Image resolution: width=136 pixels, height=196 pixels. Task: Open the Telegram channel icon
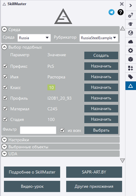[112, 12]
